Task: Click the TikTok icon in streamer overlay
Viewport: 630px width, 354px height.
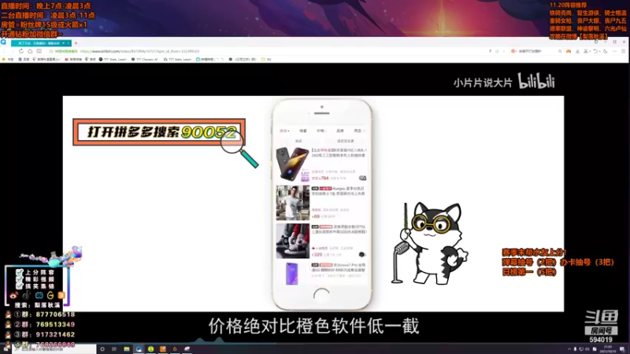Action: (x=27, y=296)
